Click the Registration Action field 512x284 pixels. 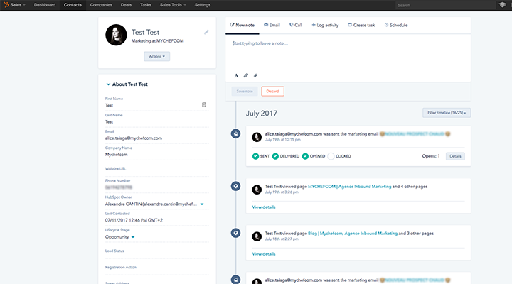tap(156, 268)
